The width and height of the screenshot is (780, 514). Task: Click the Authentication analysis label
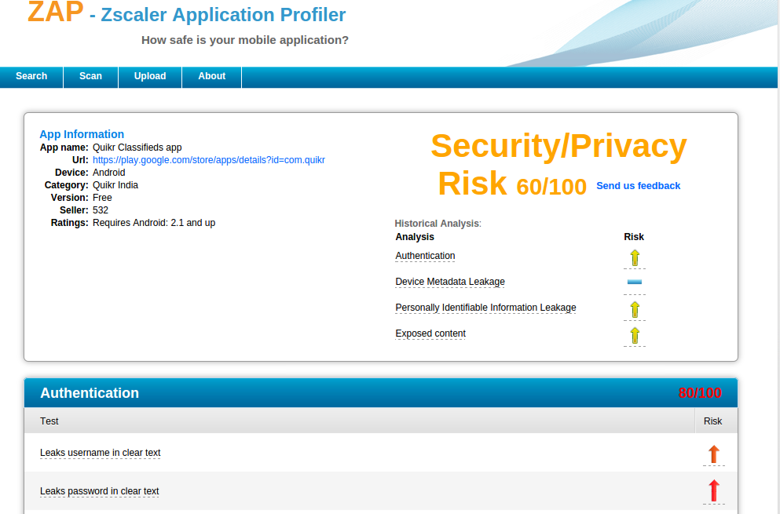point(425,256)
